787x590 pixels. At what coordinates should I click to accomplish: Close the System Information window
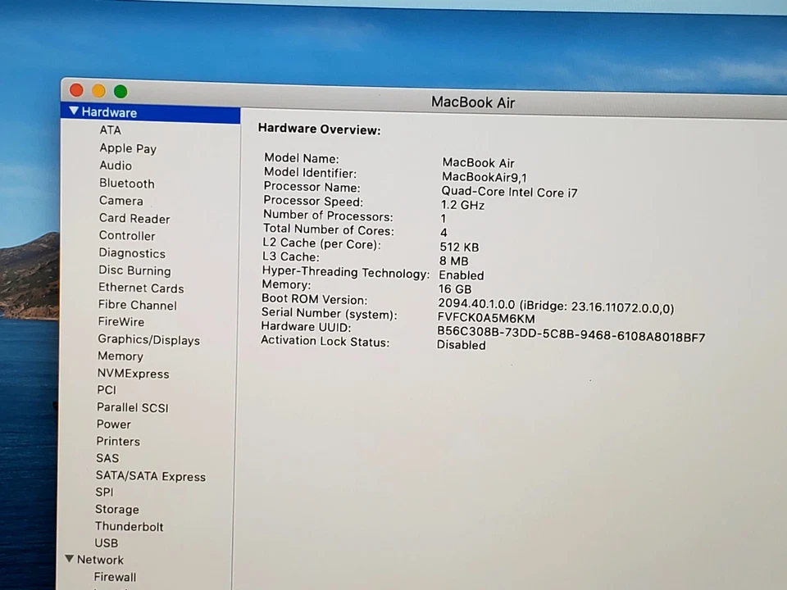[x=76, y=90]
